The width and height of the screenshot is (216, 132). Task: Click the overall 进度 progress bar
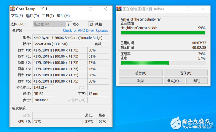pyautogui.click(x=163, y=63)
